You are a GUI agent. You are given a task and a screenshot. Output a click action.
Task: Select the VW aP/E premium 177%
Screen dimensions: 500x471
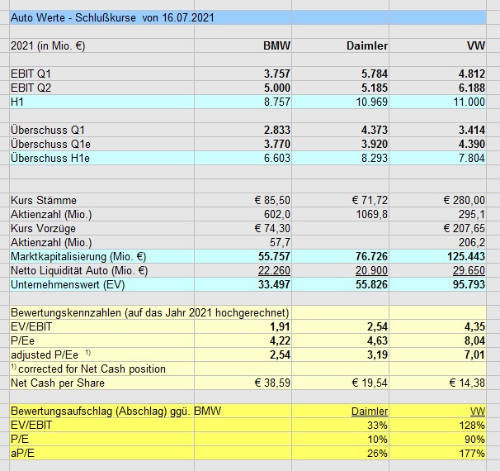tap(471, 453)
